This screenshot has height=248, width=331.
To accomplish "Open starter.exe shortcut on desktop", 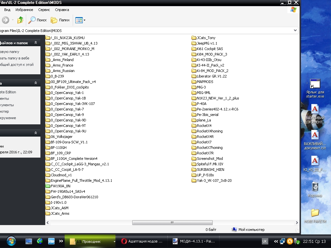I will [x=315, y=88].
